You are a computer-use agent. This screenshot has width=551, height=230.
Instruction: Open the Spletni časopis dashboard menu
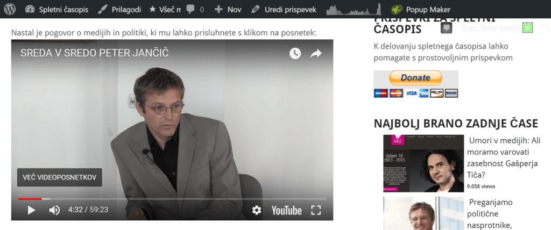(x=56, y=10)
